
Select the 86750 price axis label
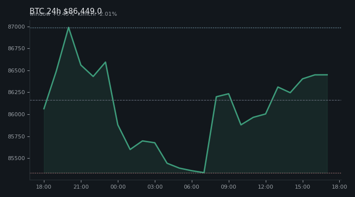click(16, 49)
